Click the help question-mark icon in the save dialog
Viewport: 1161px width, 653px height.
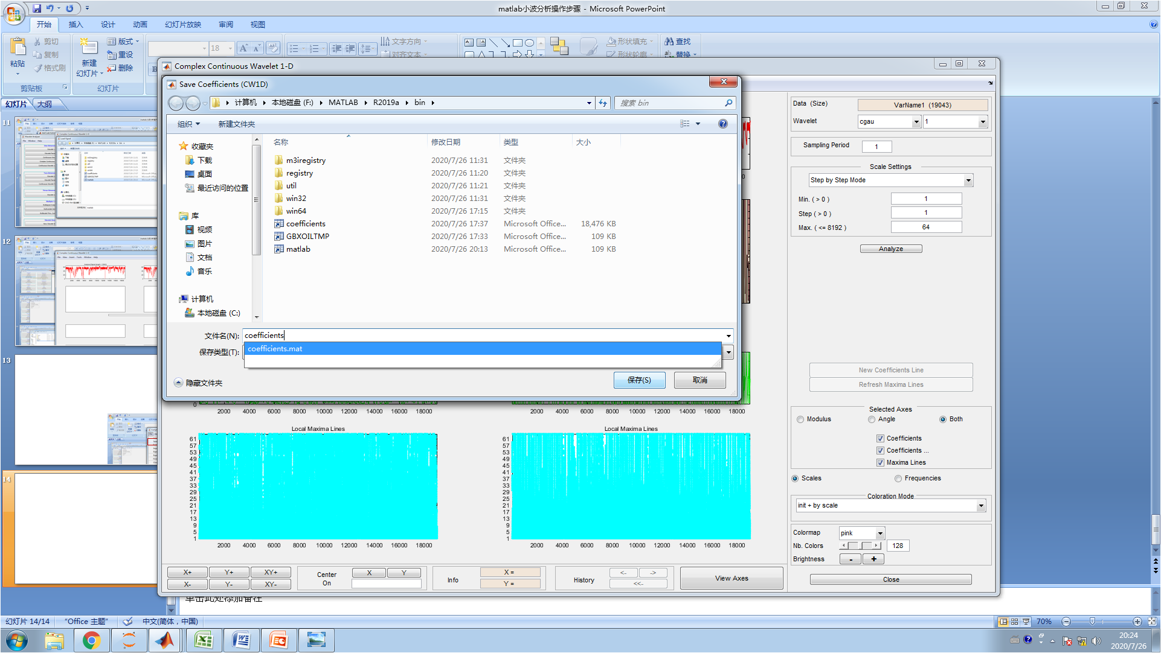[722, 124]
